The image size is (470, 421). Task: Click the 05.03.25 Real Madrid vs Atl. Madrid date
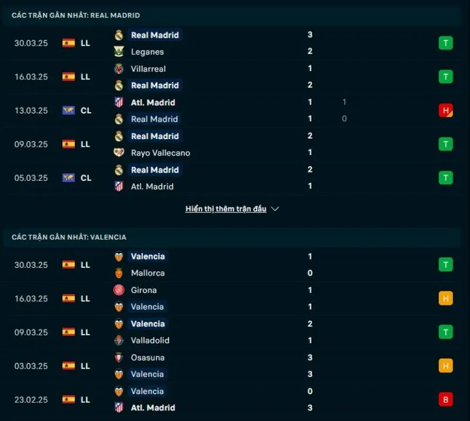[x=31, y=178]
